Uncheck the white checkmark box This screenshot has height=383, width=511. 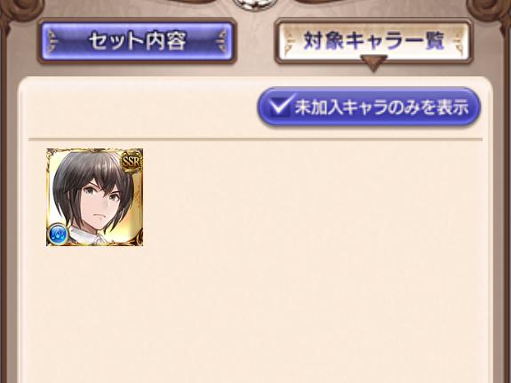pyautogui.click(x=281, y=105)
